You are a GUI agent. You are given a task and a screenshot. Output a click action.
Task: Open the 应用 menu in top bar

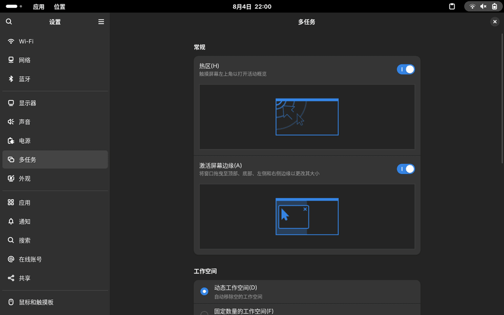[39, 7]
